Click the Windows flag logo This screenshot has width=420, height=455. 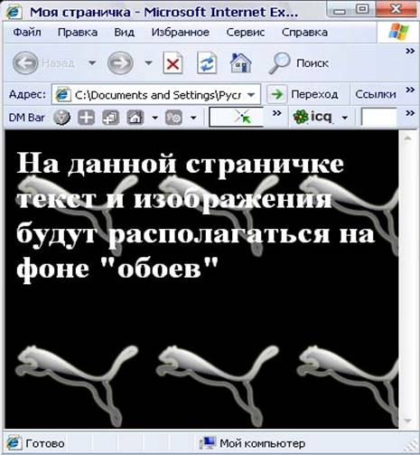(398, 32)
